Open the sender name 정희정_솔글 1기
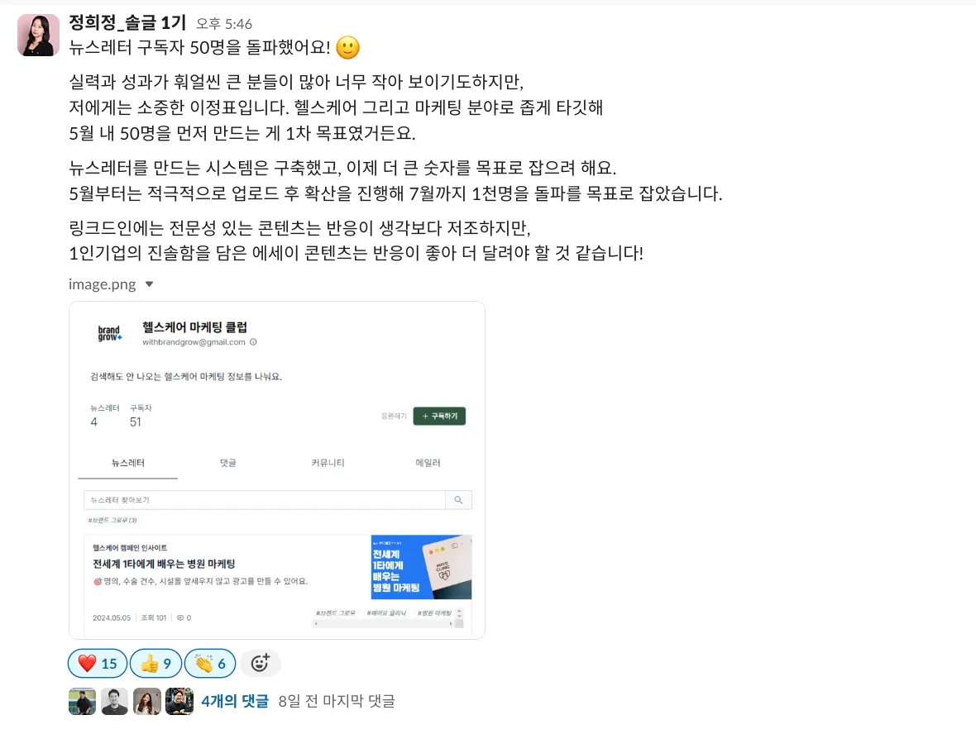The width and height of the screenshot is (976, 734). coord(127,23)
